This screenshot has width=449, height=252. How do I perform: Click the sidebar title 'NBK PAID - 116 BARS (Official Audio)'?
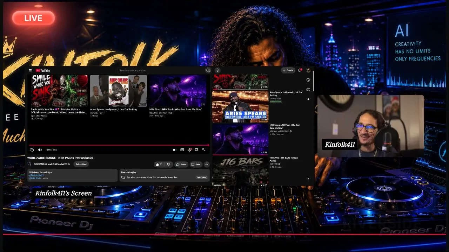click(284, 159)
